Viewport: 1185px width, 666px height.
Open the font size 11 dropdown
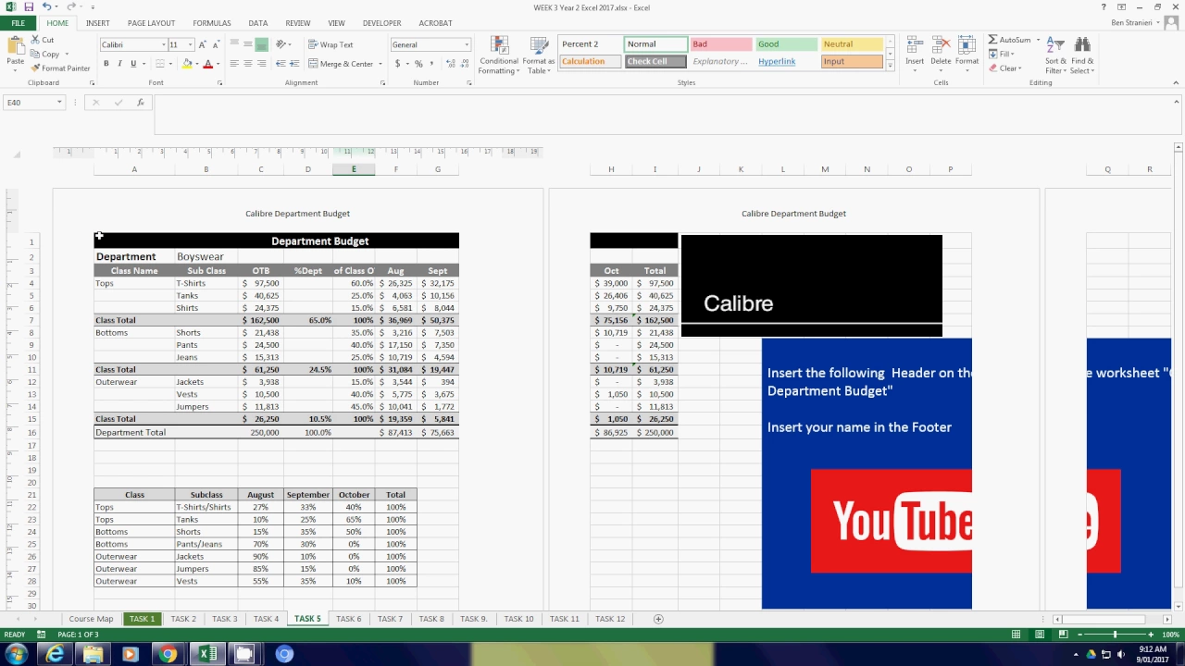point(191,44)
